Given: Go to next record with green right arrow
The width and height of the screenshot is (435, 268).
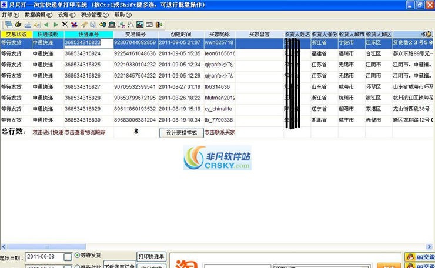Looking at the screenshot, I should pyautogui.click(x=56, y=25).
